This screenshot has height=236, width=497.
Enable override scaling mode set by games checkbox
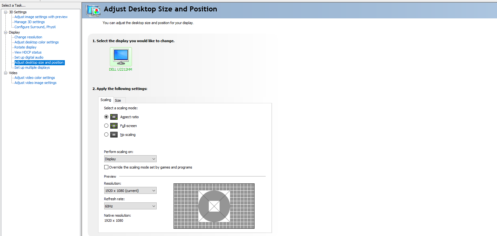pyautogui.click(x=106, y=167)
